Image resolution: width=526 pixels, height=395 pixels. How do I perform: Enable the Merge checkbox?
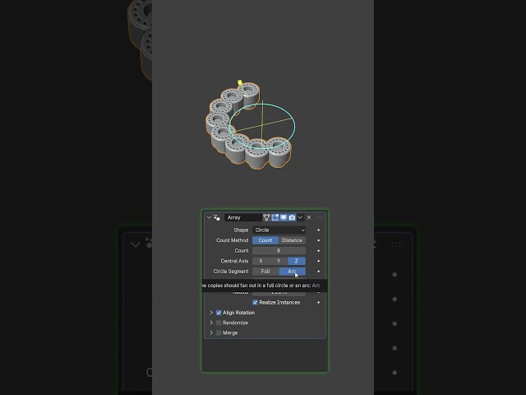coord(219,332)
